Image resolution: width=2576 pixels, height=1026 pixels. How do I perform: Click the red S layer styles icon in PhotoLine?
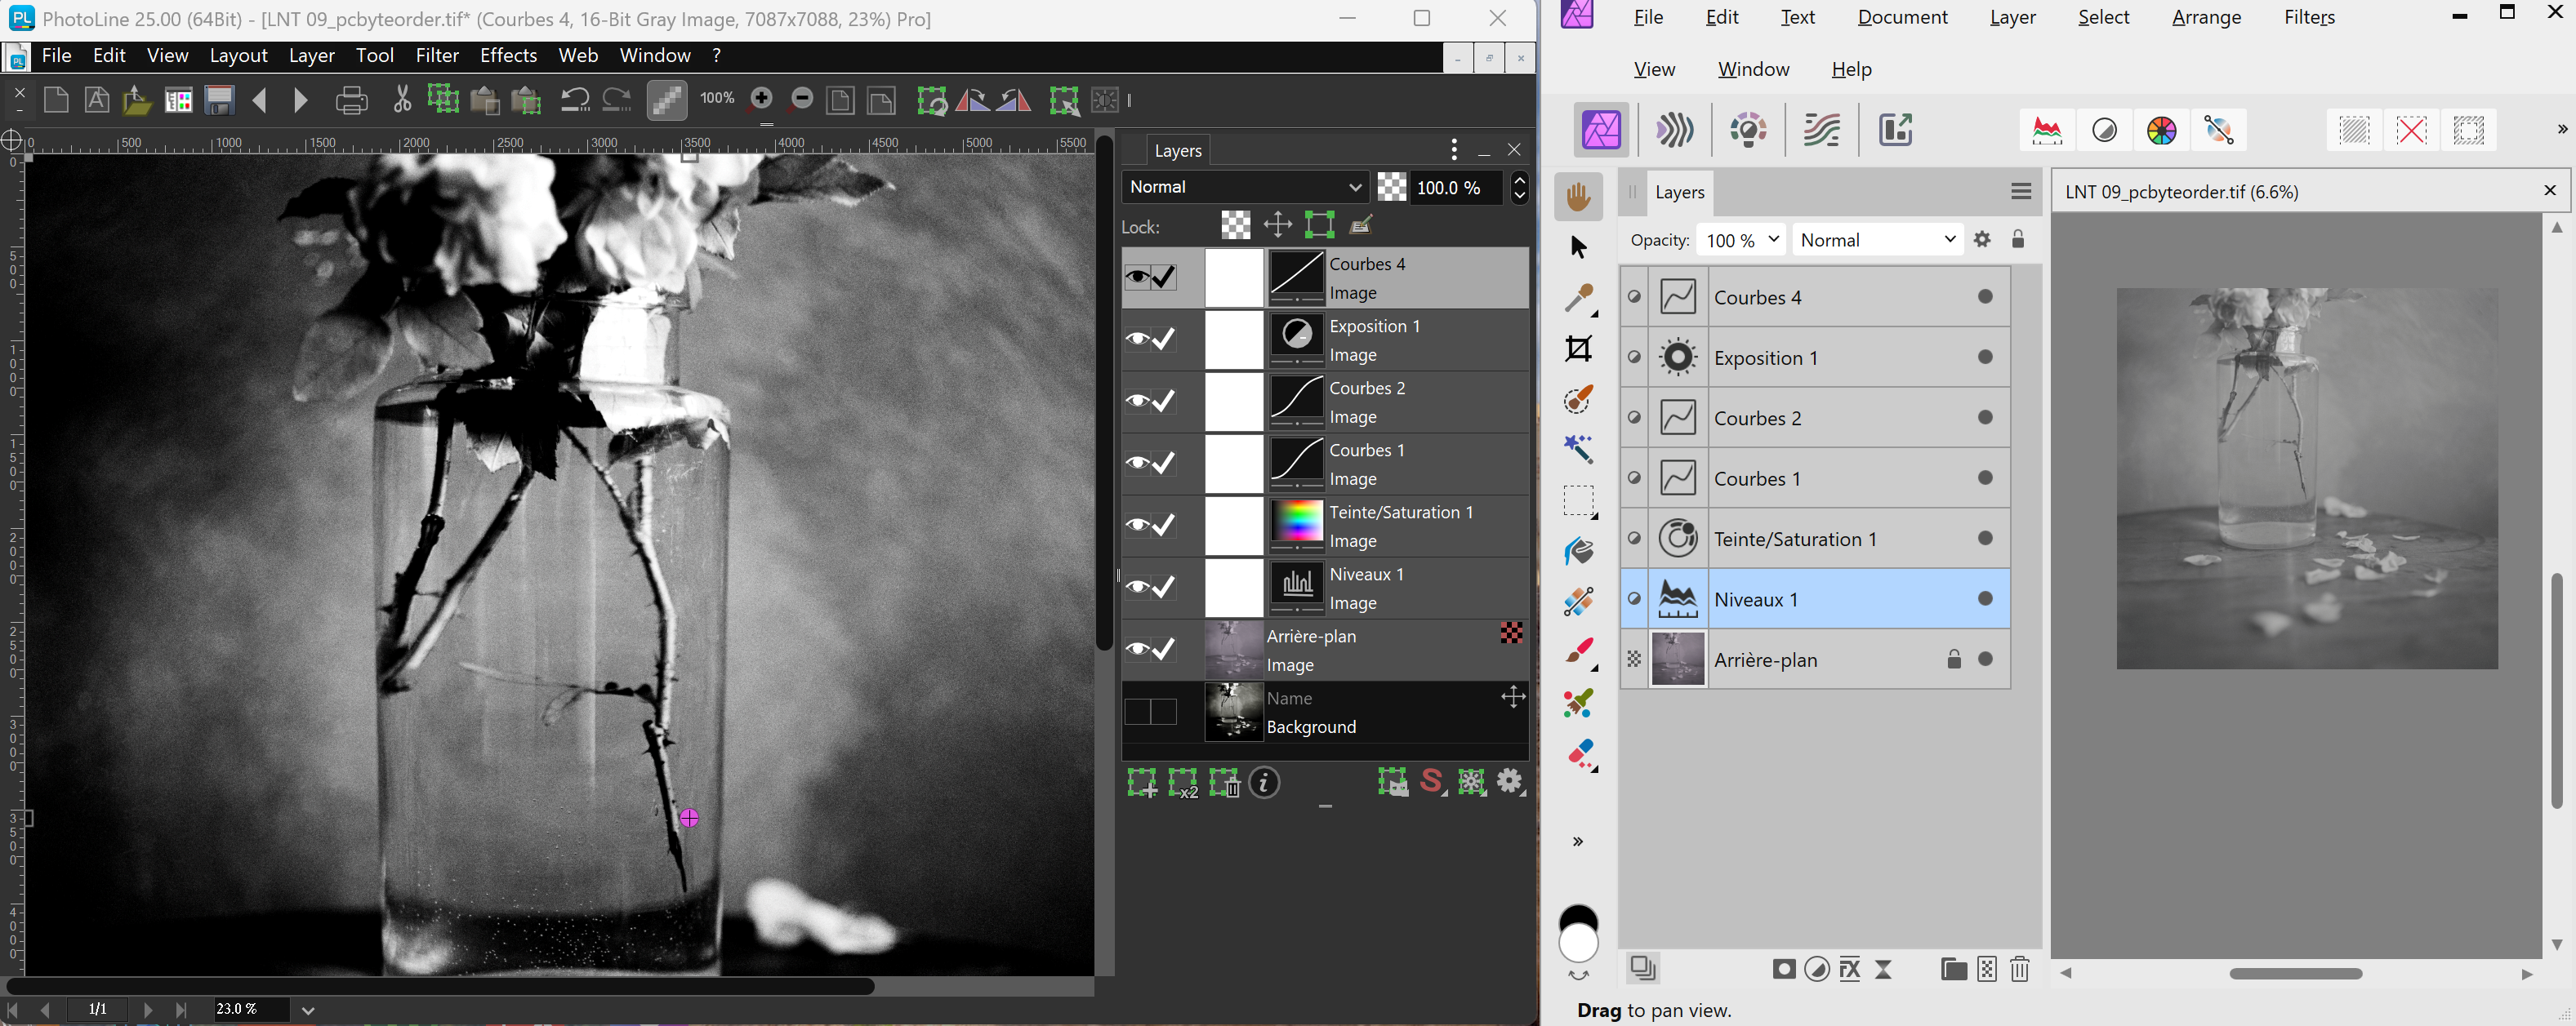tap(1432, 781)
